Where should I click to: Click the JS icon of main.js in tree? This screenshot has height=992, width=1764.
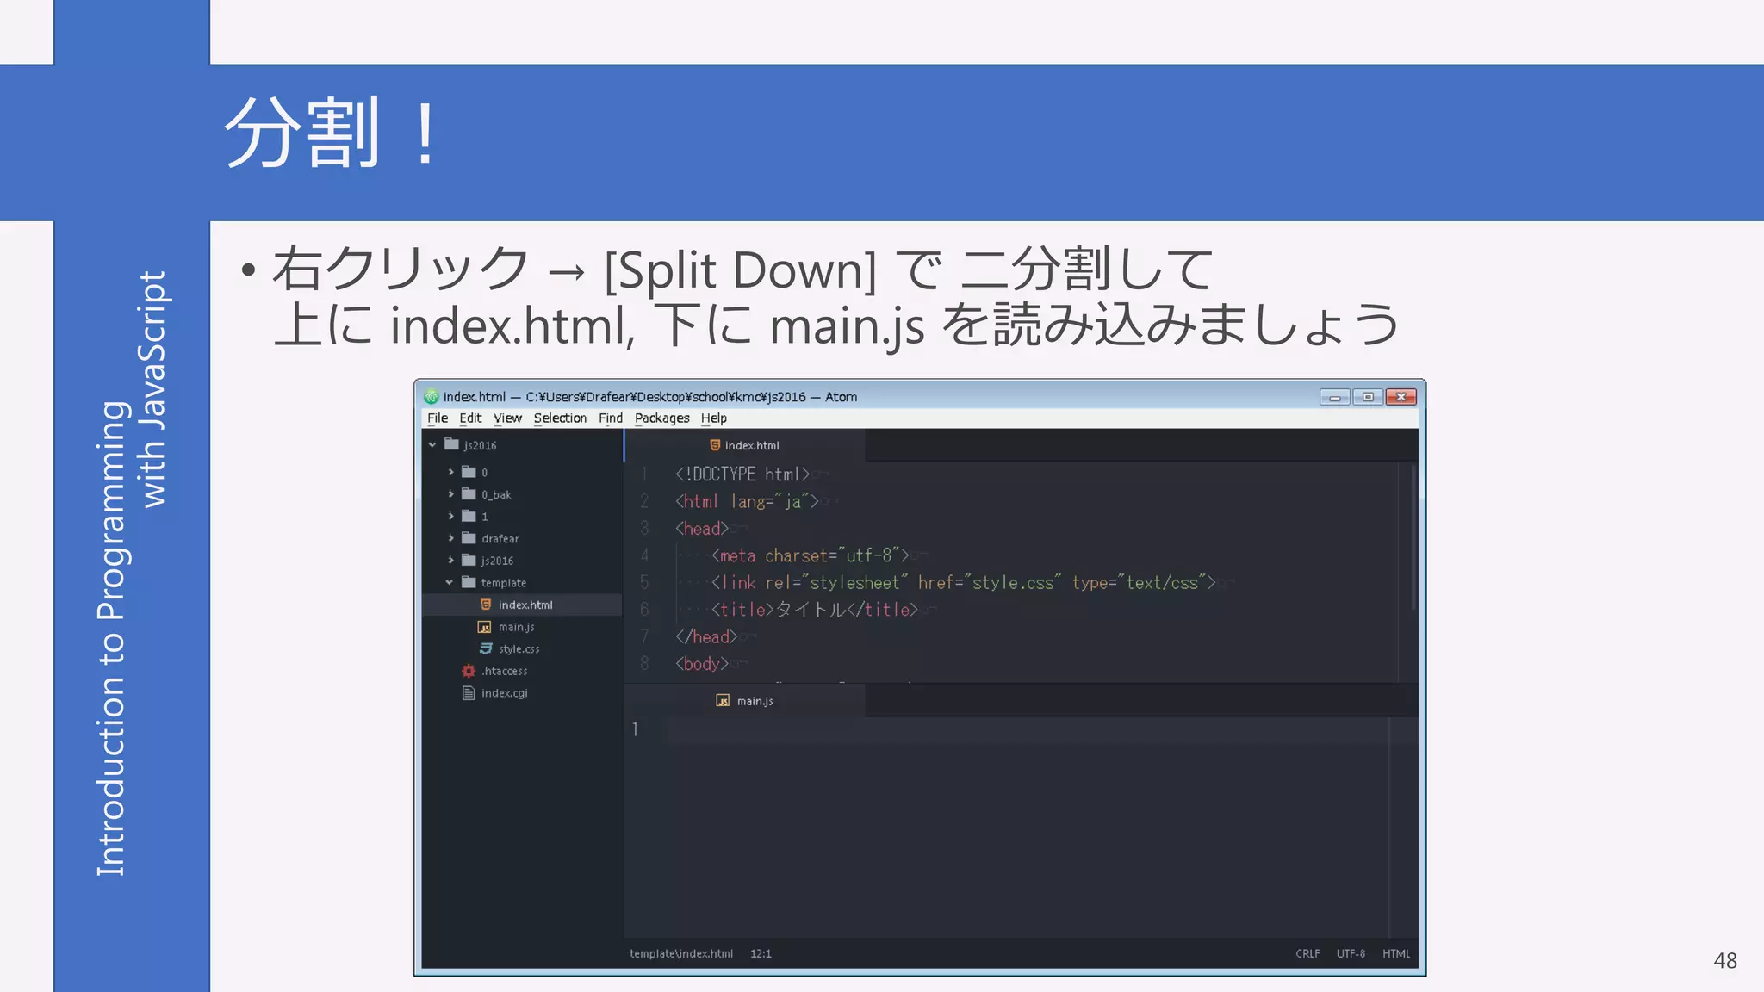[485, 627]
